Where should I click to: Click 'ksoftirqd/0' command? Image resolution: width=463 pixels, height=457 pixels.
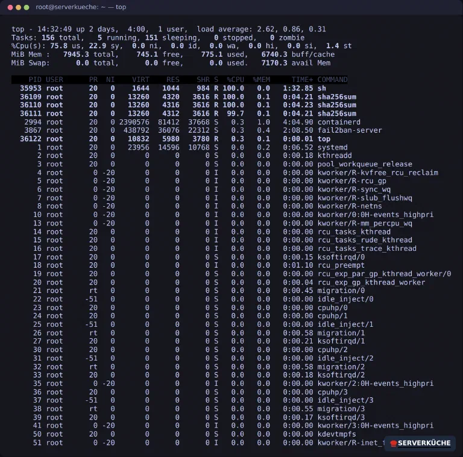pyautogui.click(x=341, y=257)
